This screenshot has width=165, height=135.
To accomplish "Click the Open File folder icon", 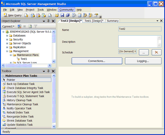I will coord(57,15).
